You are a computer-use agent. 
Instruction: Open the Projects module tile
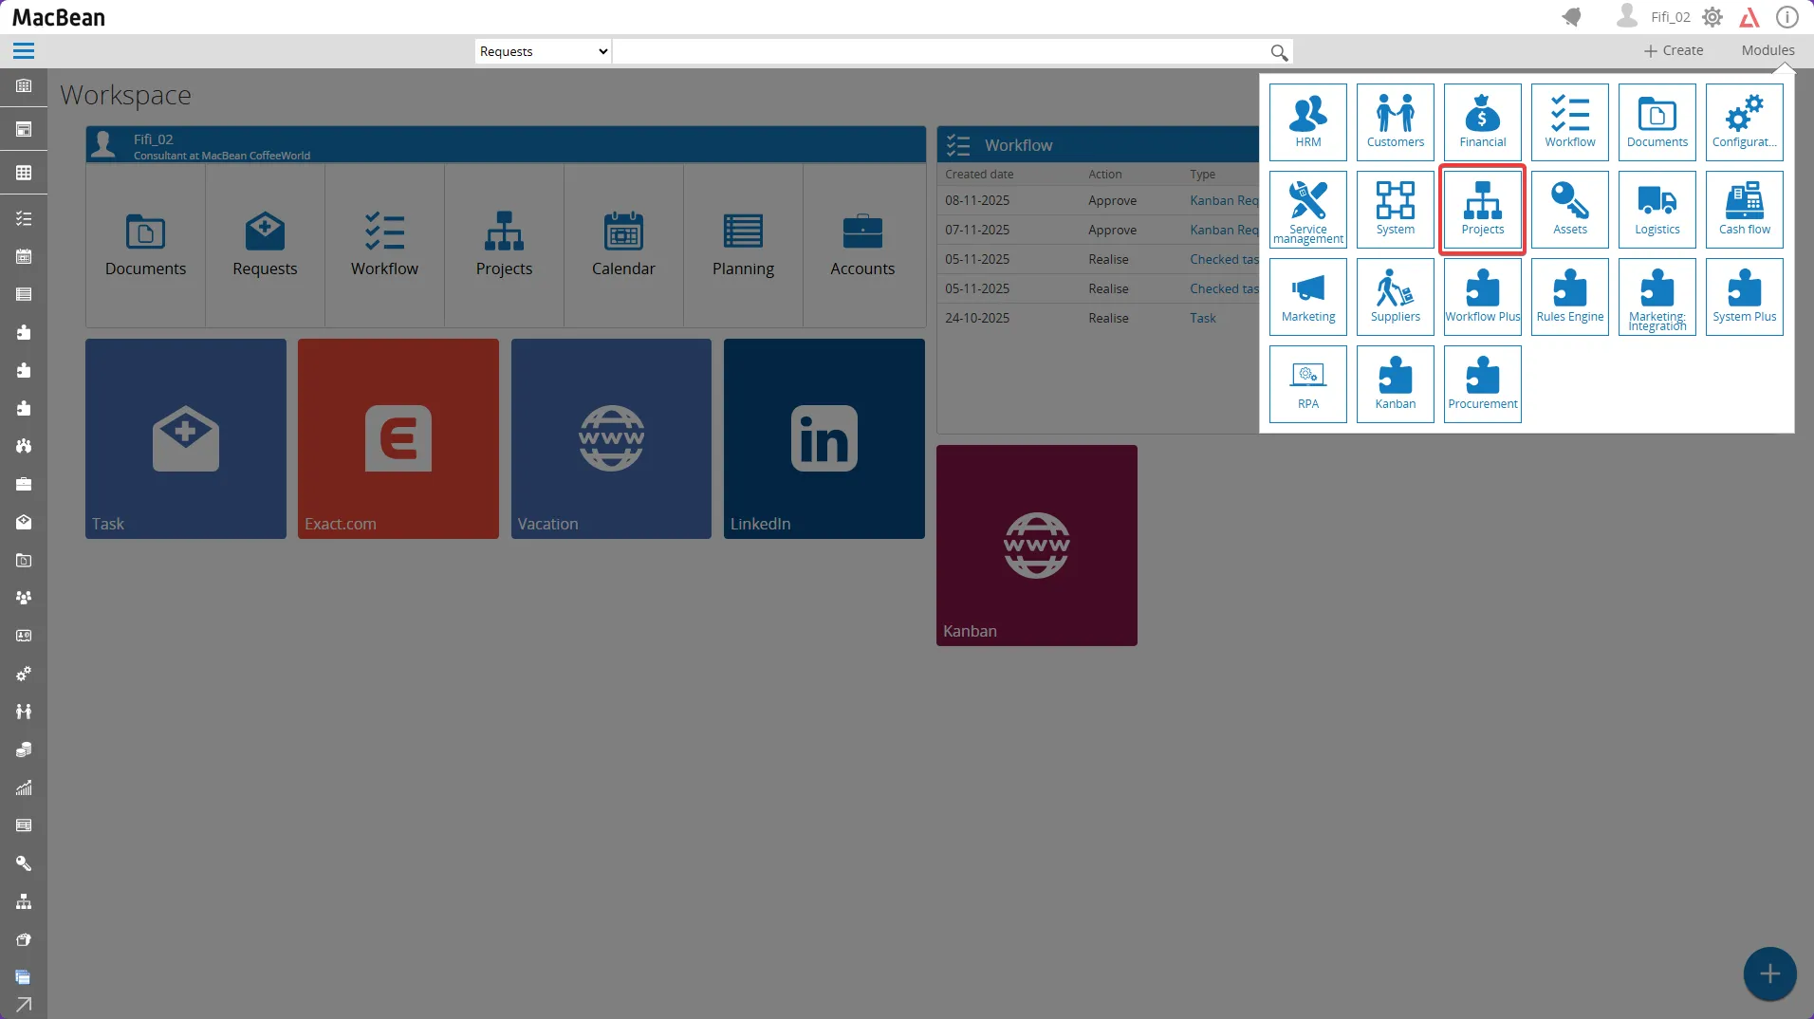1482,210
